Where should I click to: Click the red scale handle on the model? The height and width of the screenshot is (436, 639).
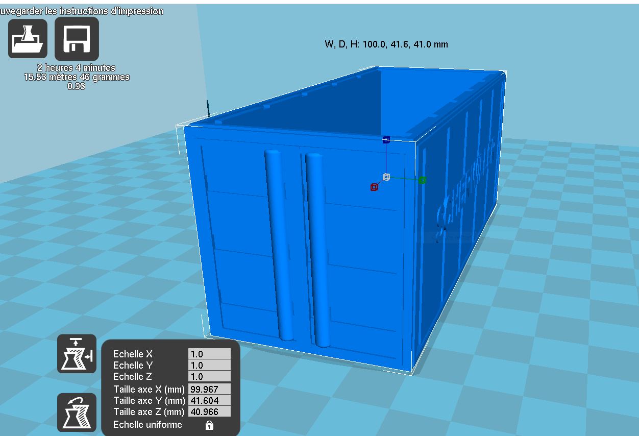(x=374, y=187)
